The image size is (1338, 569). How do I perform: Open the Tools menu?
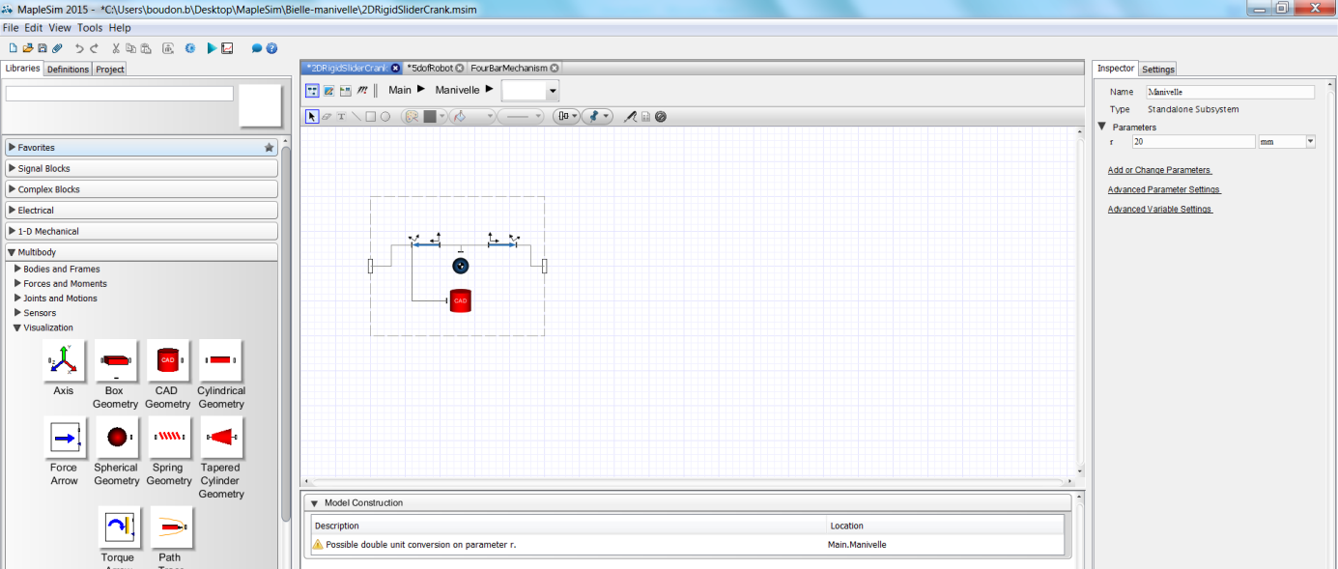tap(90, 28)
